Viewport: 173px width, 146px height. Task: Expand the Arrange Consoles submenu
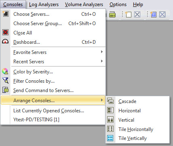click(x=53, y=101)
